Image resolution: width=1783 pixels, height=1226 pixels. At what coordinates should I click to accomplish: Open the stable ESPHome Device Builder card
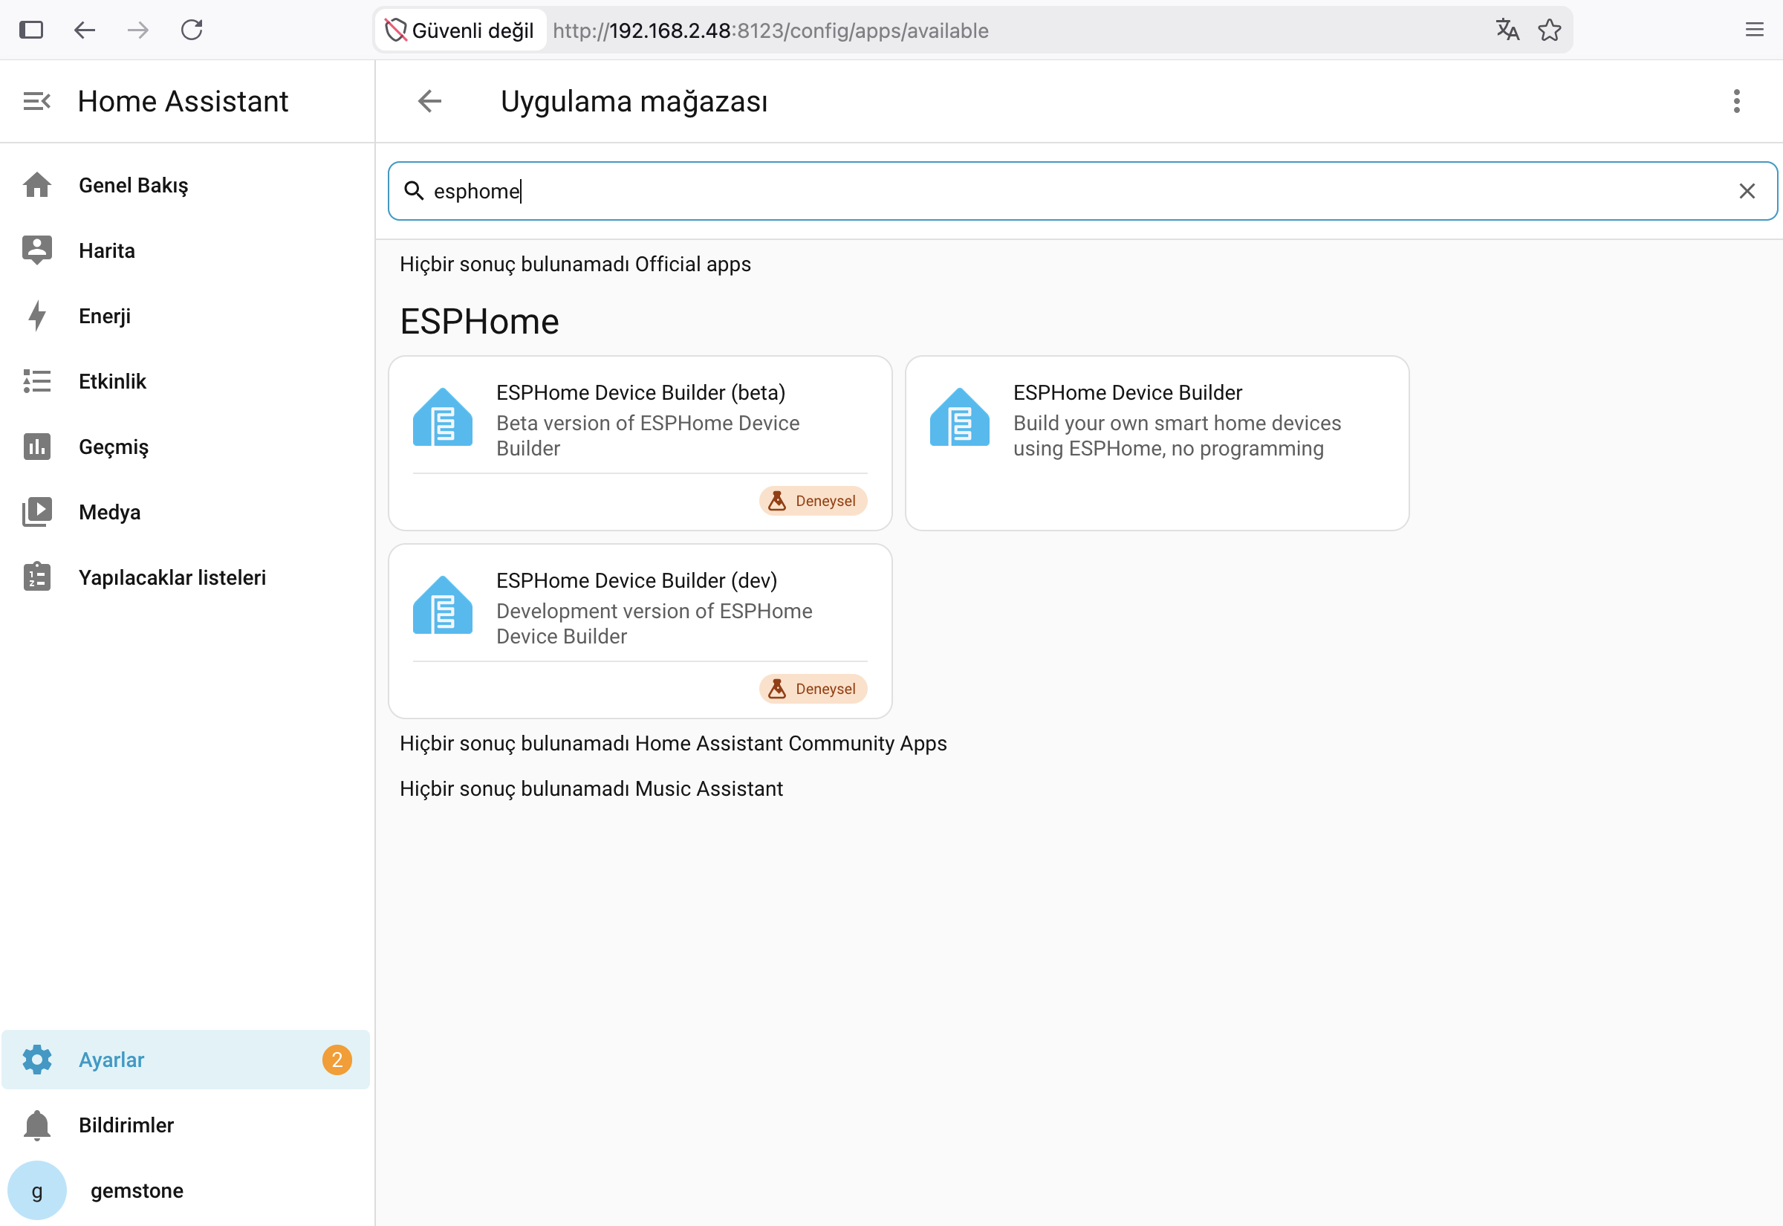(1157, 442)
